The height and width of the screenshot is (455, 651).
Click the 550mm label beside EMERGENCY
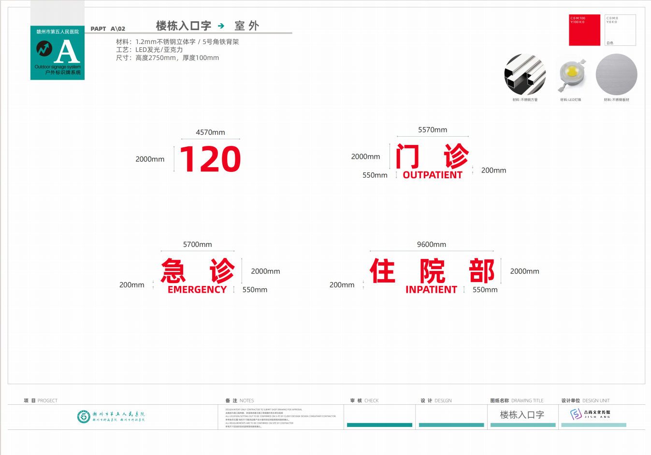tap(255, 290)
